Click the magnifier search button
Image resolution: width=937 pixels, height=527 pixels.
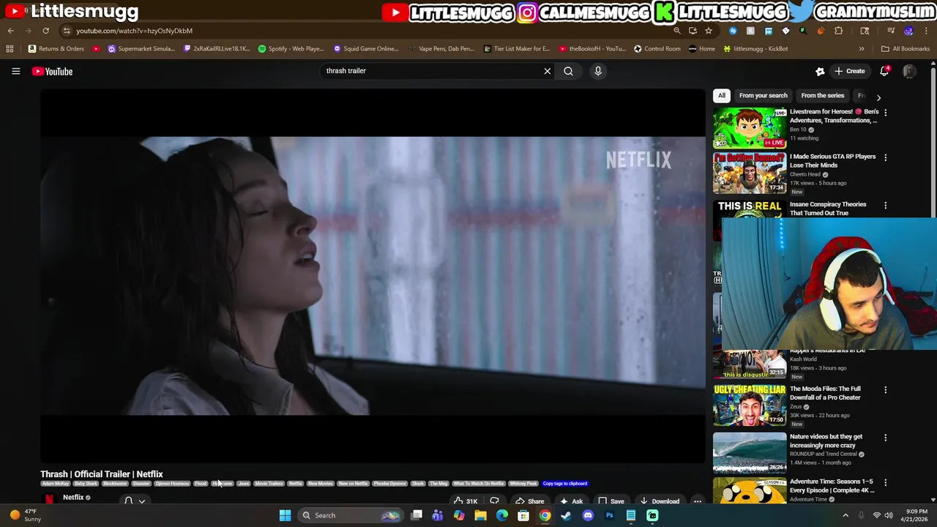click(568, 71)
